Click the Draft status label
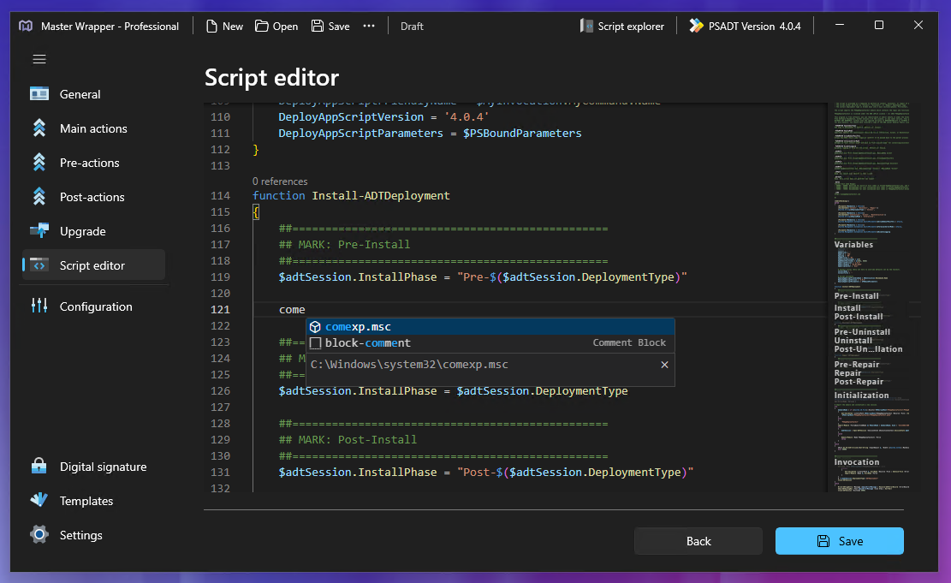The image size is (951, 583). 412,26
